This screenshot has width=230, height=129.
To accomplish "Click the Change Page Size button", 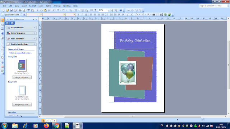I will click(22, 105).
